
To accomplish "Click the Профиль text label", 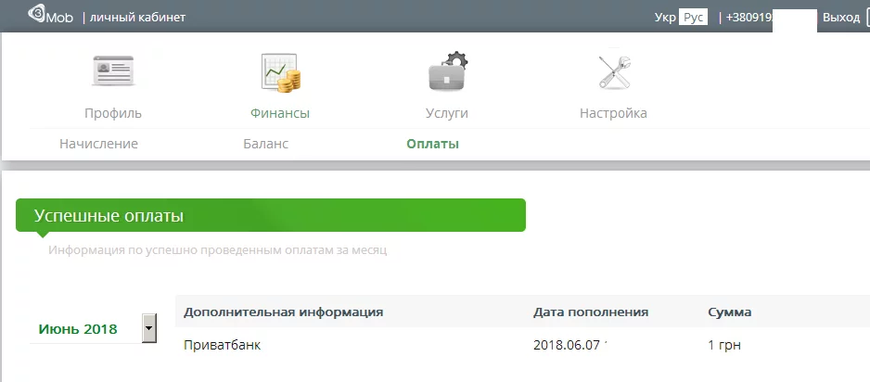I will click(x=113, y=114).
